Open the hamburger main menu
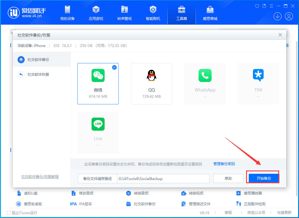This screenshot has width=299, height=218. pyautogui.click(x=271, y=6)
